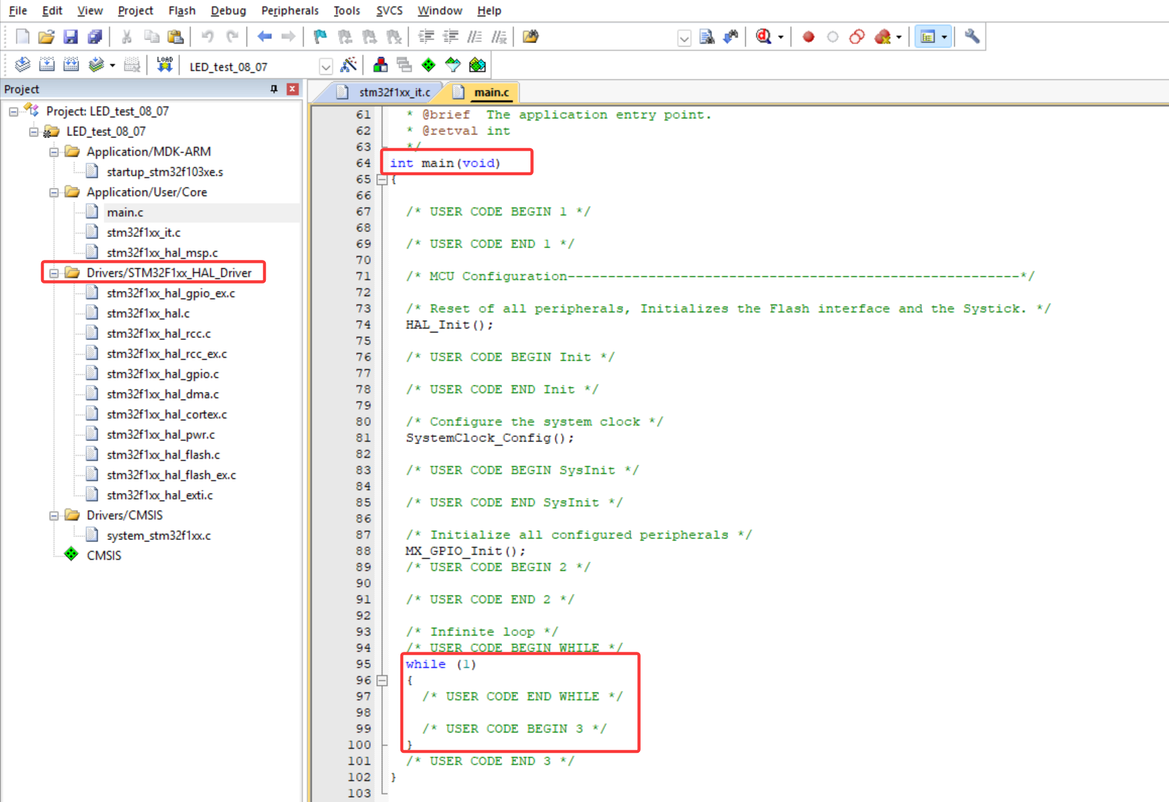The height and width of the screenshot is (802, 1169).
Task: Open the Debug menu
Action: click(x=228, y=11)
